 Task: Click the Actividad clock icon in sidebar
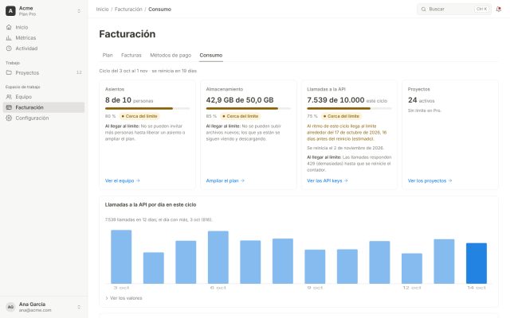coord(9,48)
